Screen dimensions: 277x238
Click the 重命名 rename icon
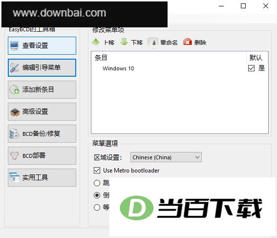[153, 42]
